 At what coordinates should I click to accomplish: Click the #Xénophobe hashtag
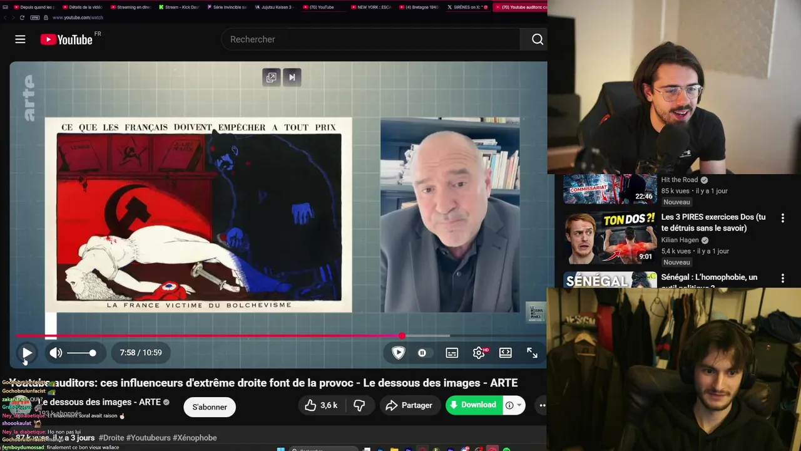coord(195,438)
